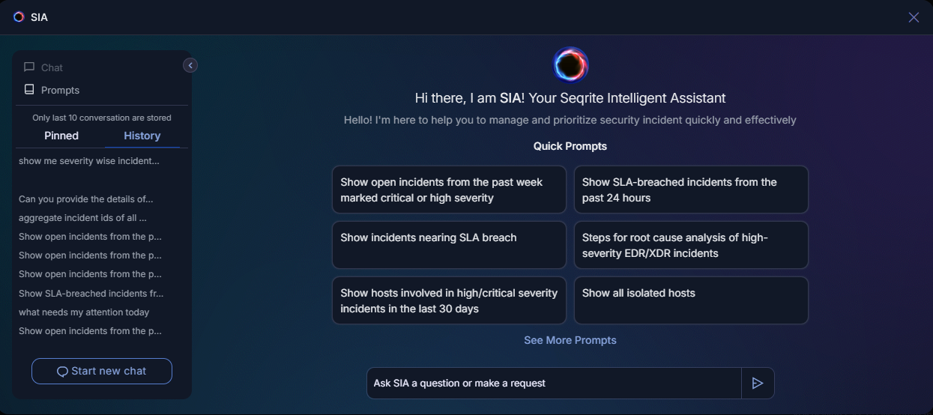Choose hosts in high/critical incidents prompt
The height and width of the screenshot is (415, 933).
[x=449, y=300]
